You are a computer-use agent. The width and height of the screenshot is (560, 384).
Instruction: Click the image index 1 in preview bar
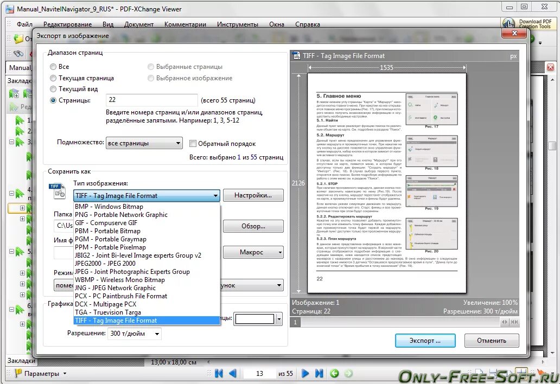tap(295, 322)
